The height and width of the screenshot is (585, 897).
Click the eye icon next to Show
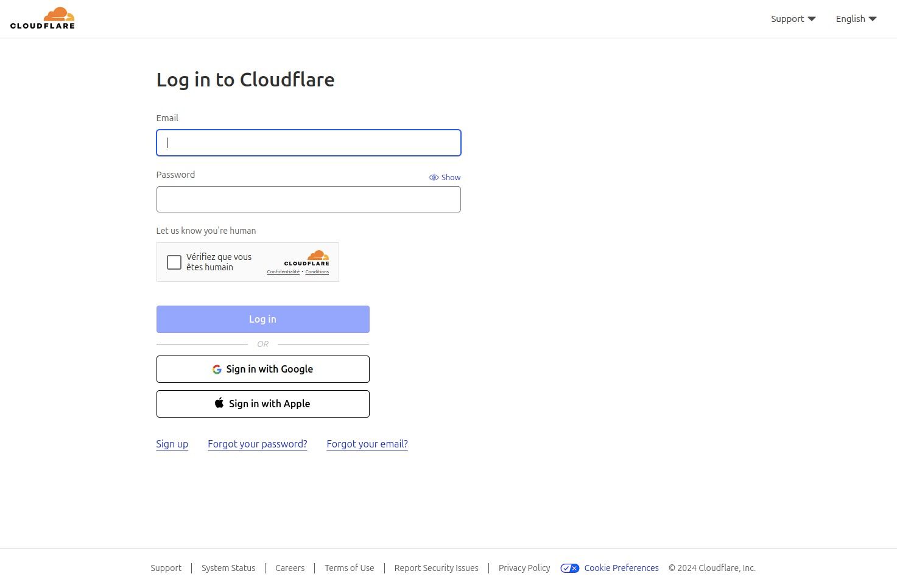pyautogui.click(x=433, y=177)
